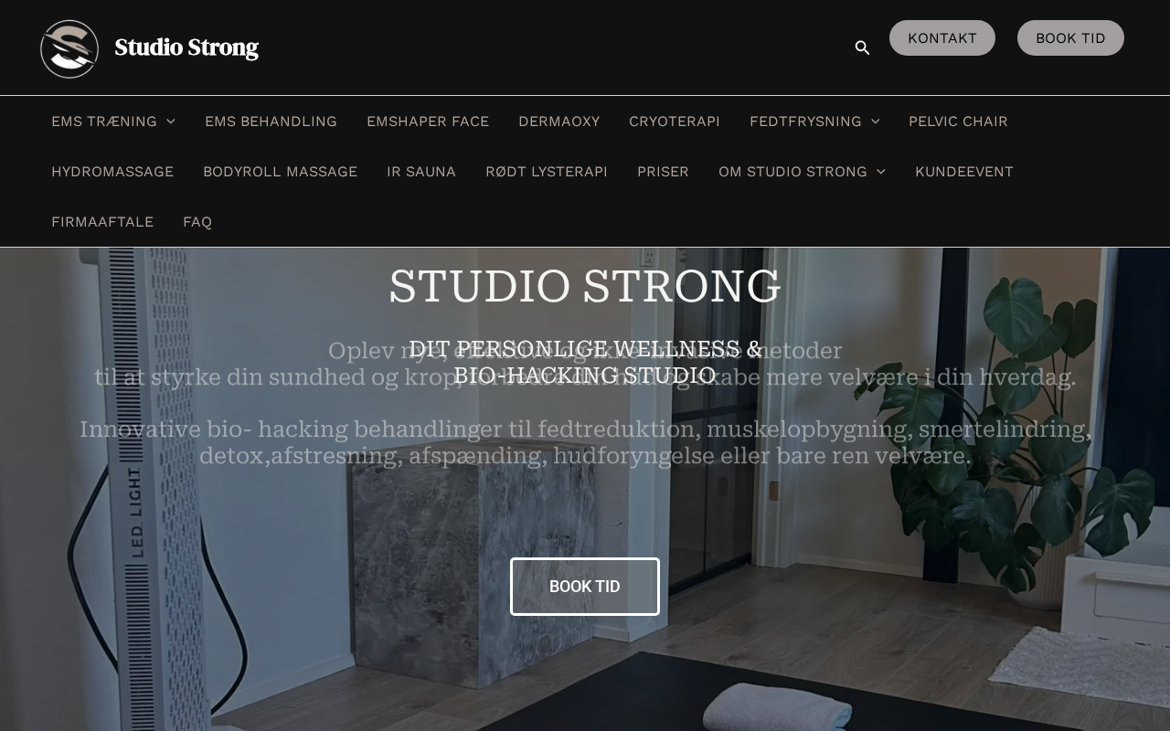Open Rødt Lysterapi page

[547, 172]
